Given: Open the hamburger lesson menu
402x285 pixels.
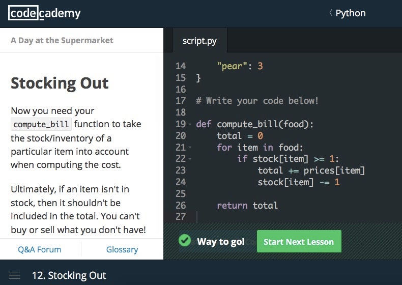Looking at the screenshot, I should coord(15,275).
